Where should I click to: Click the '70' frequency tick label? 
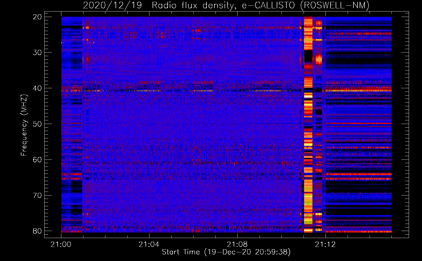[37, 195]
